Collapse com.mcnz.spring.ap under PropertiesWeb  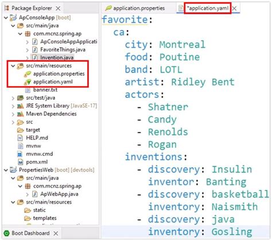click(x=20, y=186)
